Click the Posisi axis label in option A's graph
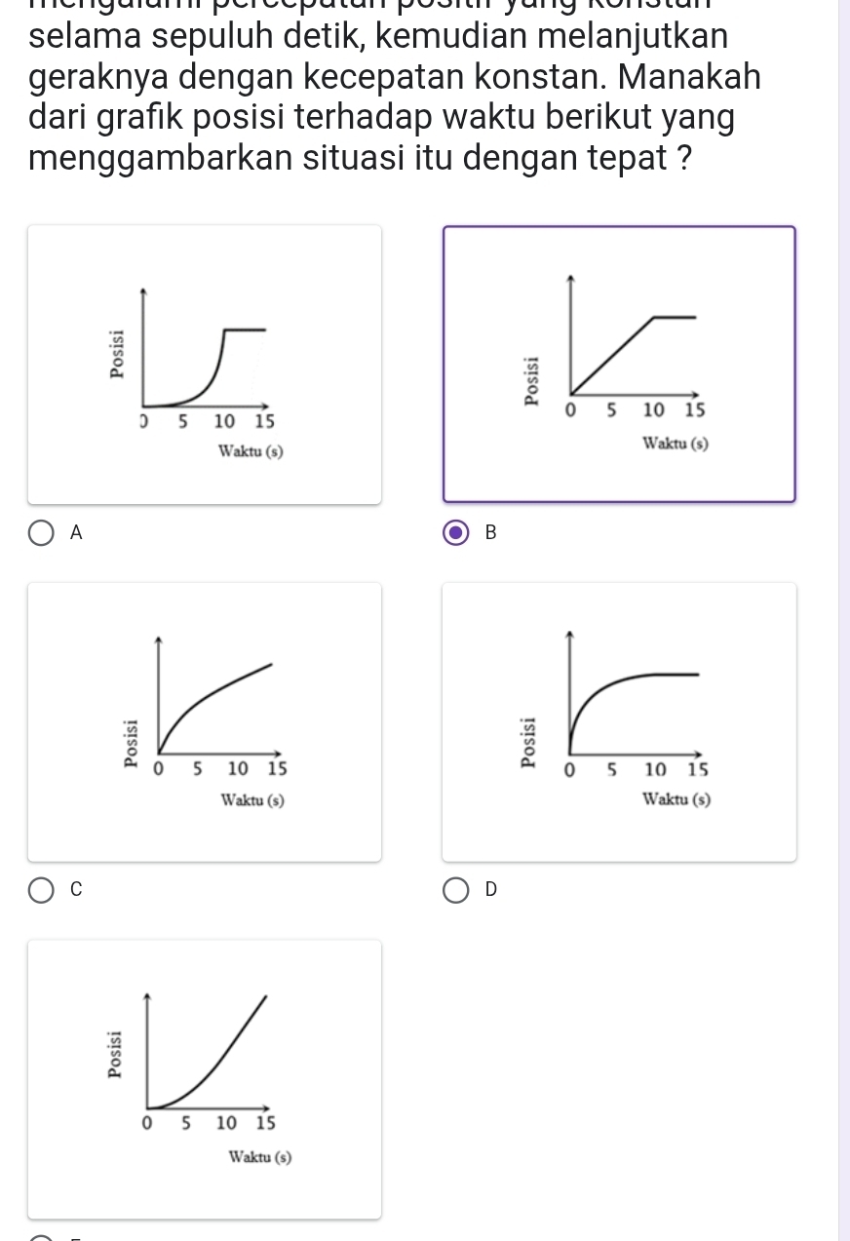 [118, 353]
